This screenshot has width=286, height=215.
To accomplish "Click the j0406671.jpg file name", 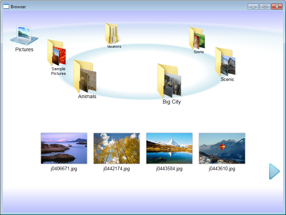I will point(64,169).
